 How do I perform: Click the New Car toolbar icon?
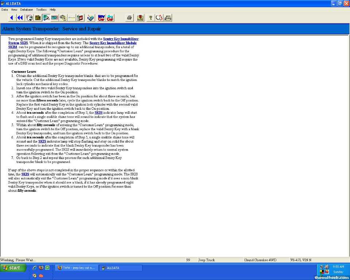[x=101, y=17]
